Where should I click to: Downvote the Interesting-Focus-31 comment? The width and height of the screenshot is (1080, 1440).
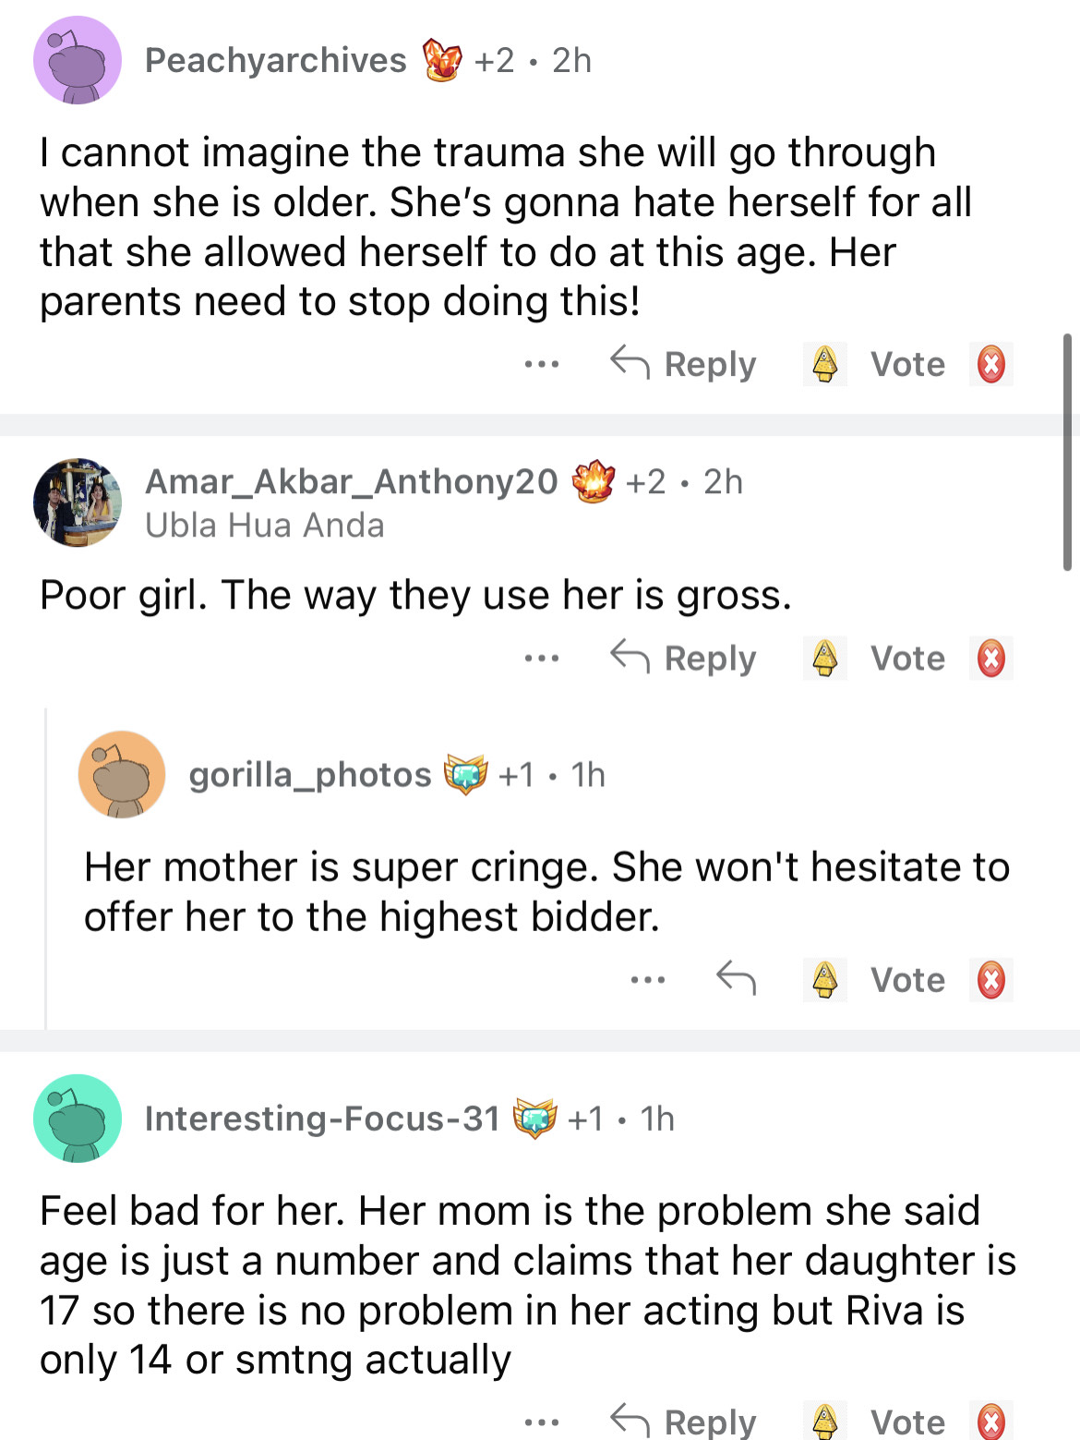[990, 1422]
